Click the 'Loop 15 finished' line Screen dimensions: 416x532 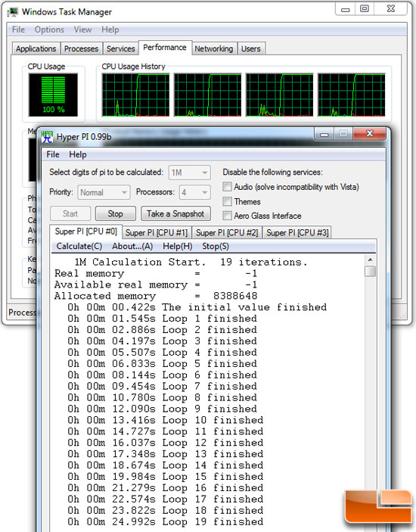coord(165,477)
